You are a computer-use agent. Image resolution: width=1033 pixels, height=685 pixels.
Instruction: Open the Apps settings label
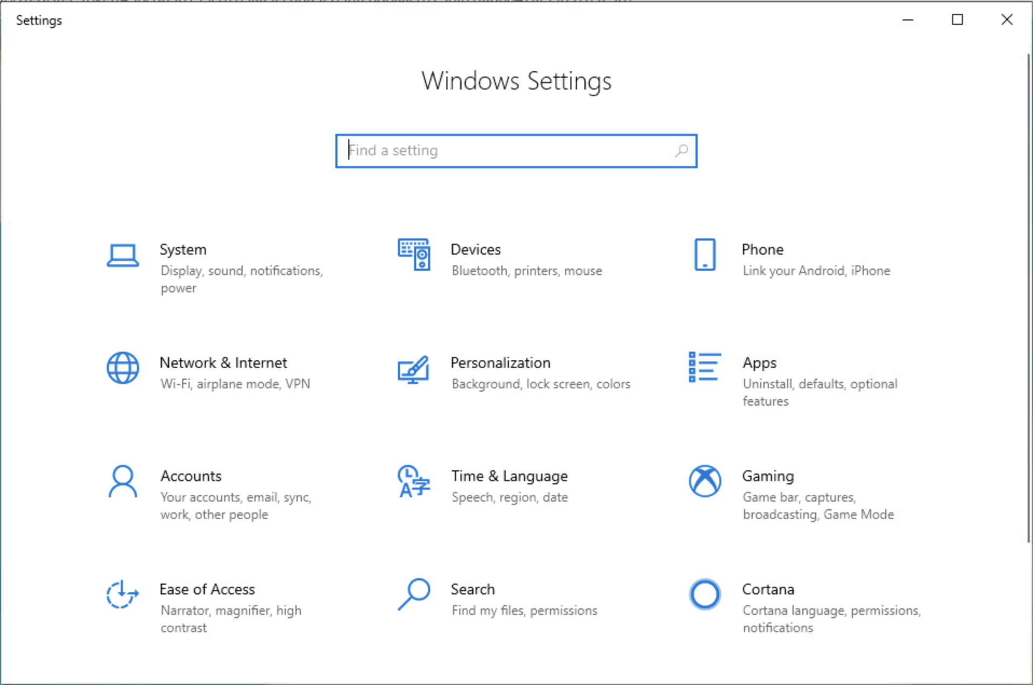click(759, 363)
